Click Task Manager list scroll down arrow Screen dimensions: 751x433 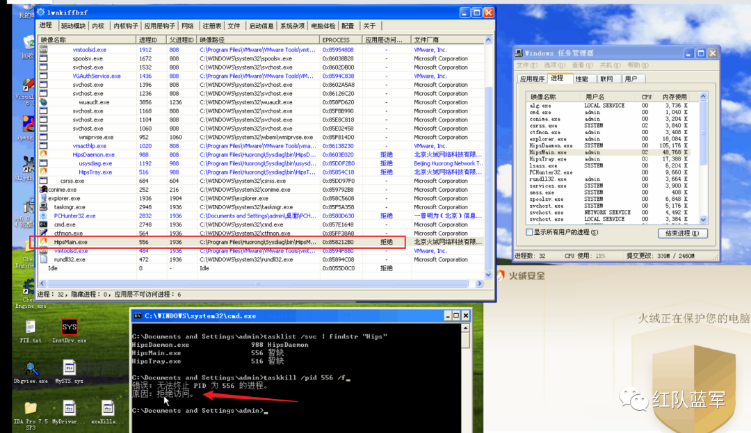(x=703, y=220)
